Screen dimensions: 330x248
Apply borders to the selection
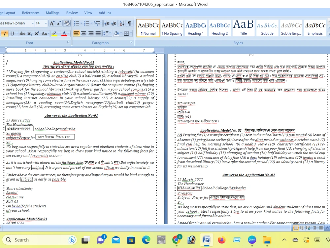click(x=126, y=33)
